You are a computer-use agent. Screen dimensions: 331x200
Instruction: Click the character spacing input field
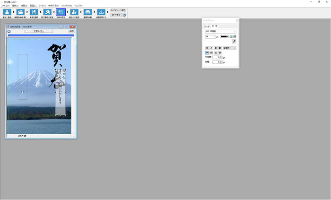[216, 57]
